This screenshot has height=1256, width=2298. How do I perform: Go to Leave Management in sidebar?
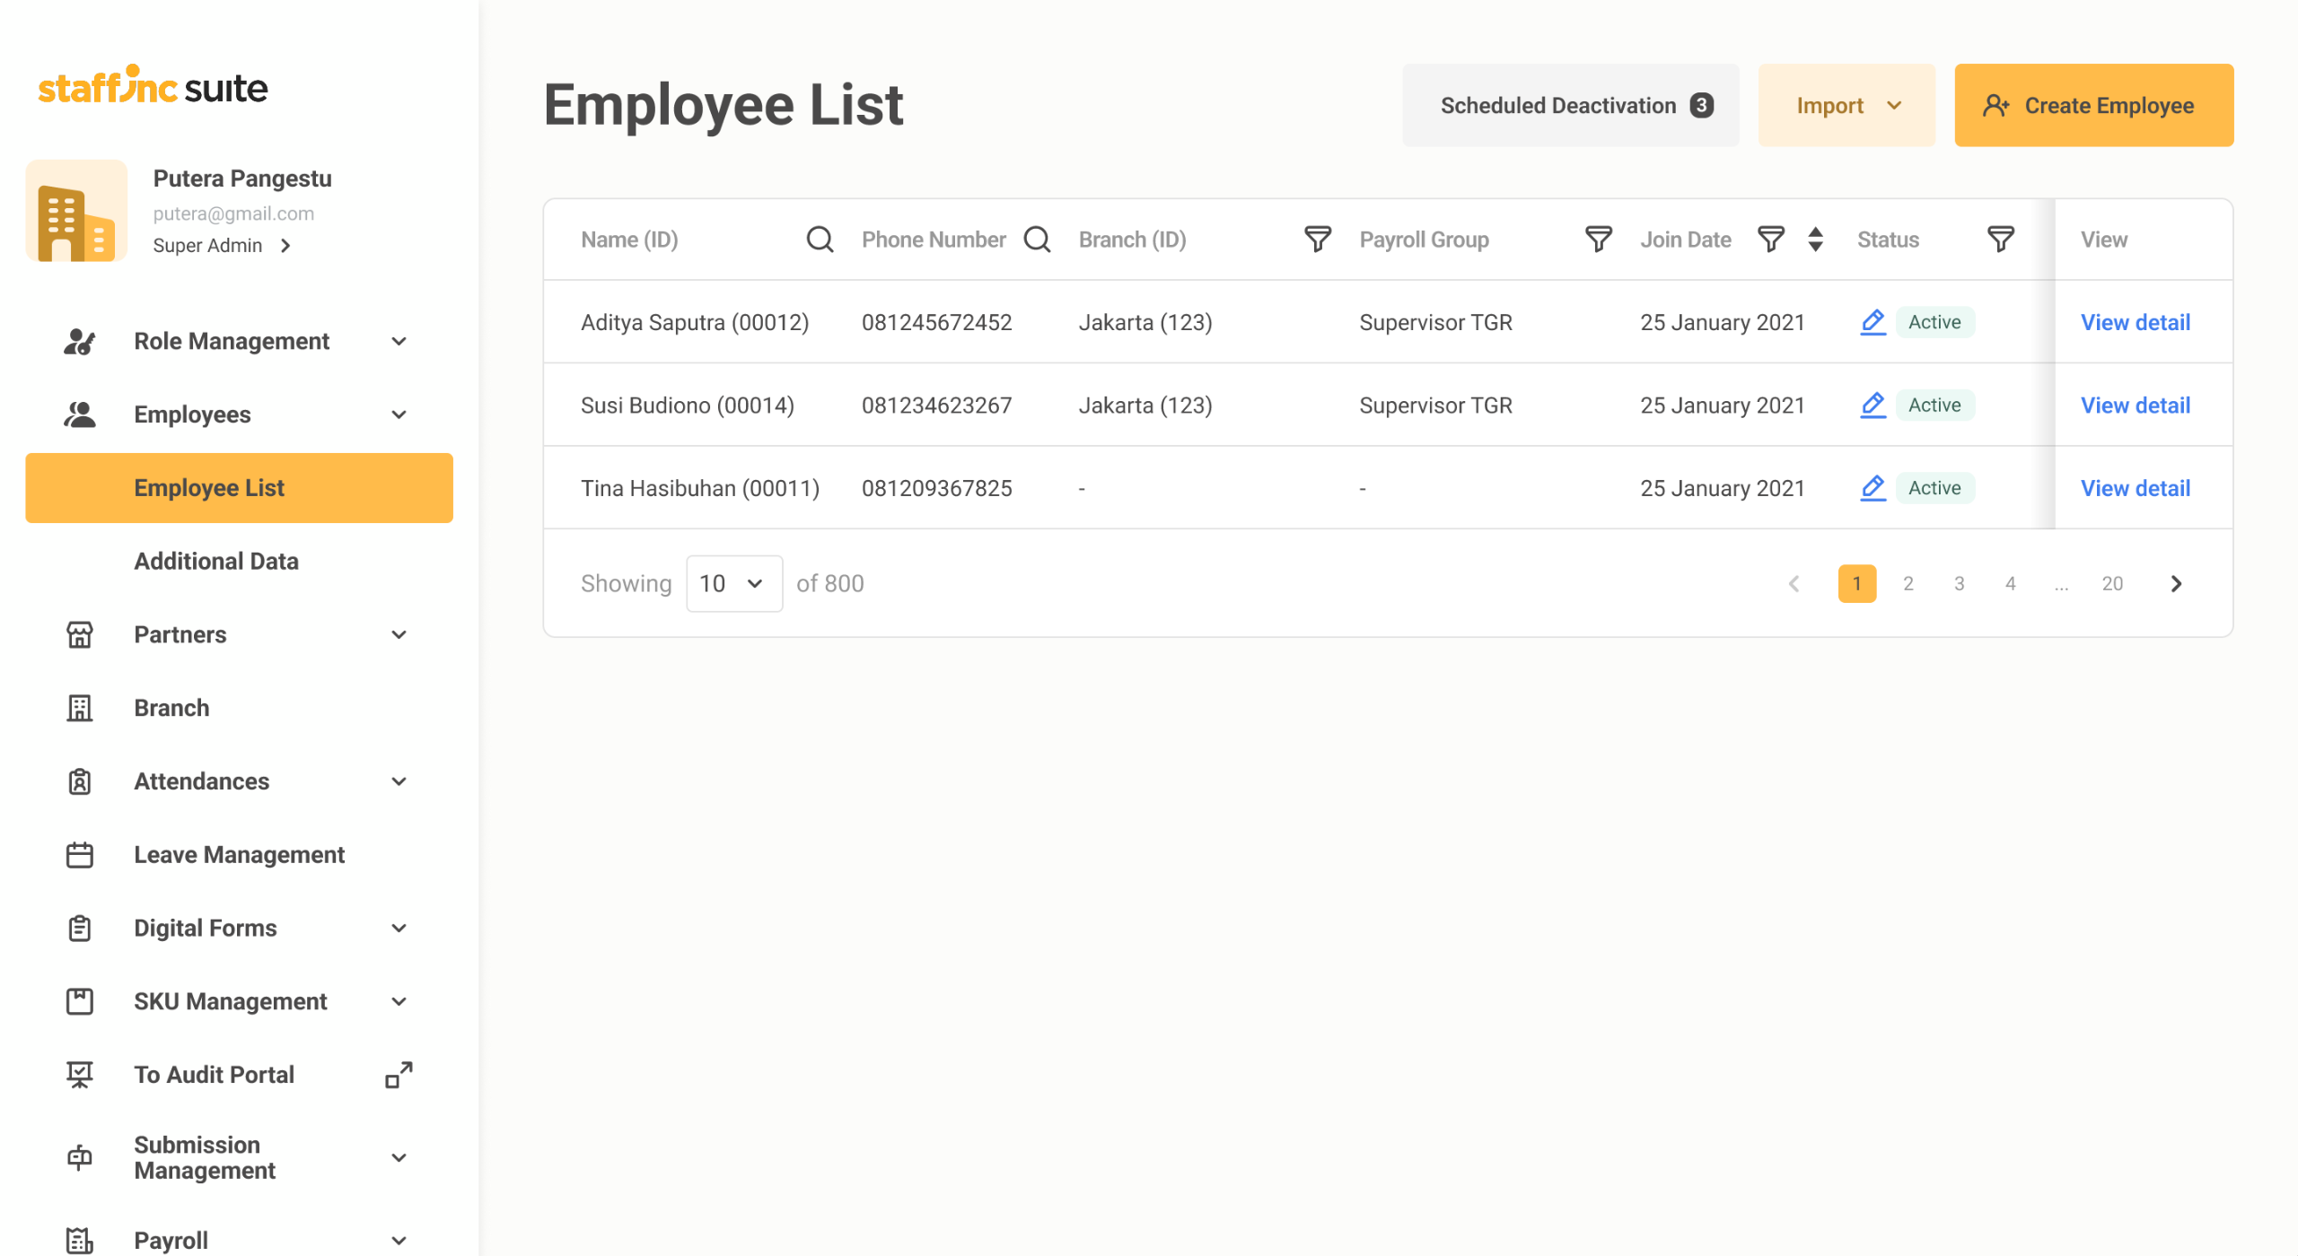click(x=239, y=855)
